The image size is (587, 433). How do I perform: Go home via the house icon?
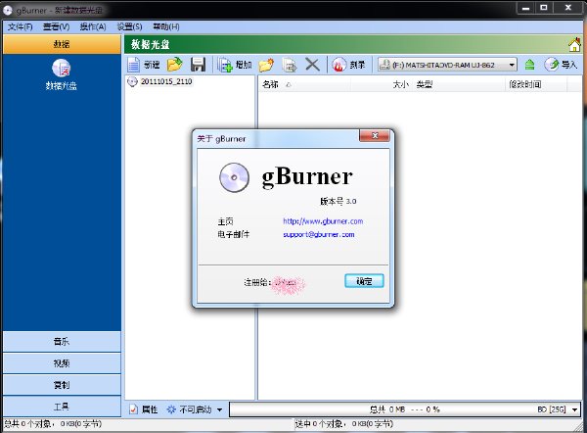pos(574,45)
